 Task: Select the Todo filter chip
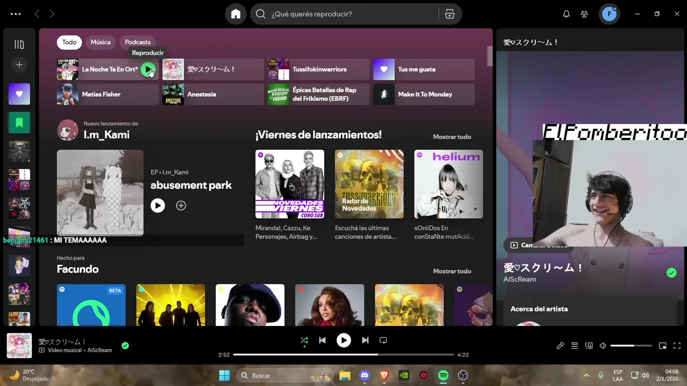[69, 42]
